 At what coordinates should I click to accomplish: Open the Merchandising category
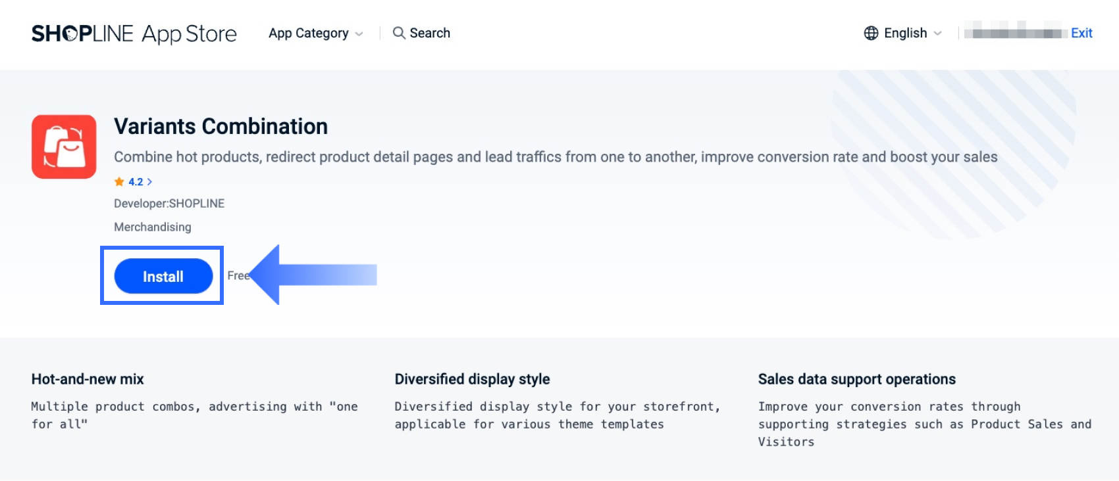tap(153, 227)
